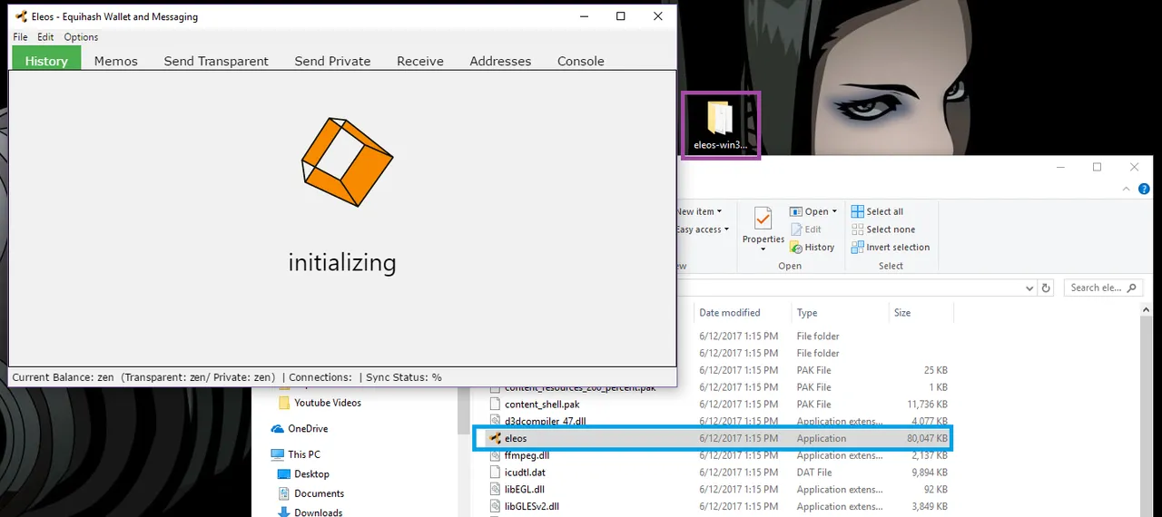Screen dimensions: 1162x517
Task: Select the eleos application file
Action: click(x=713, y=438)
